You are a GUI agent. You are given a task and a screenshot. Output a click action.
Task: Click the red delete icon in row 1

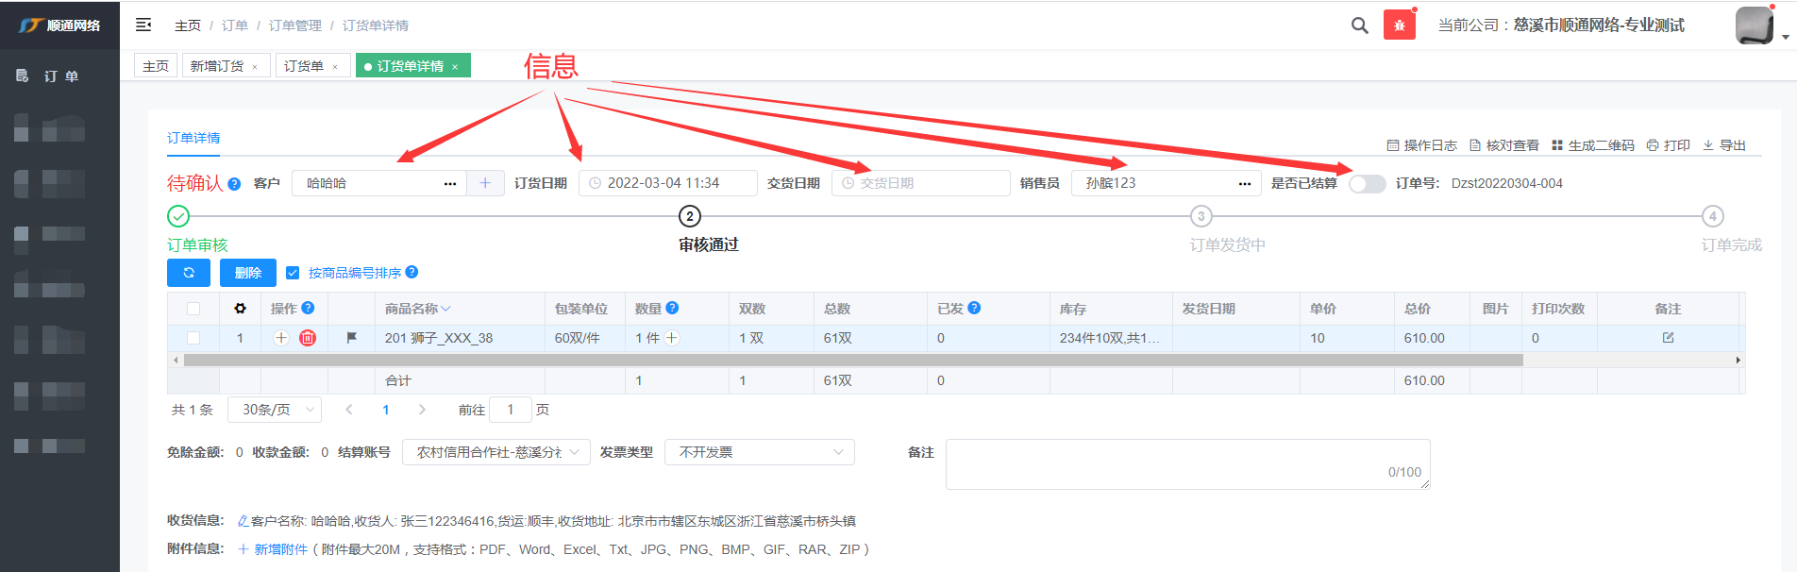pyautogui.click(x=308, y=338)
